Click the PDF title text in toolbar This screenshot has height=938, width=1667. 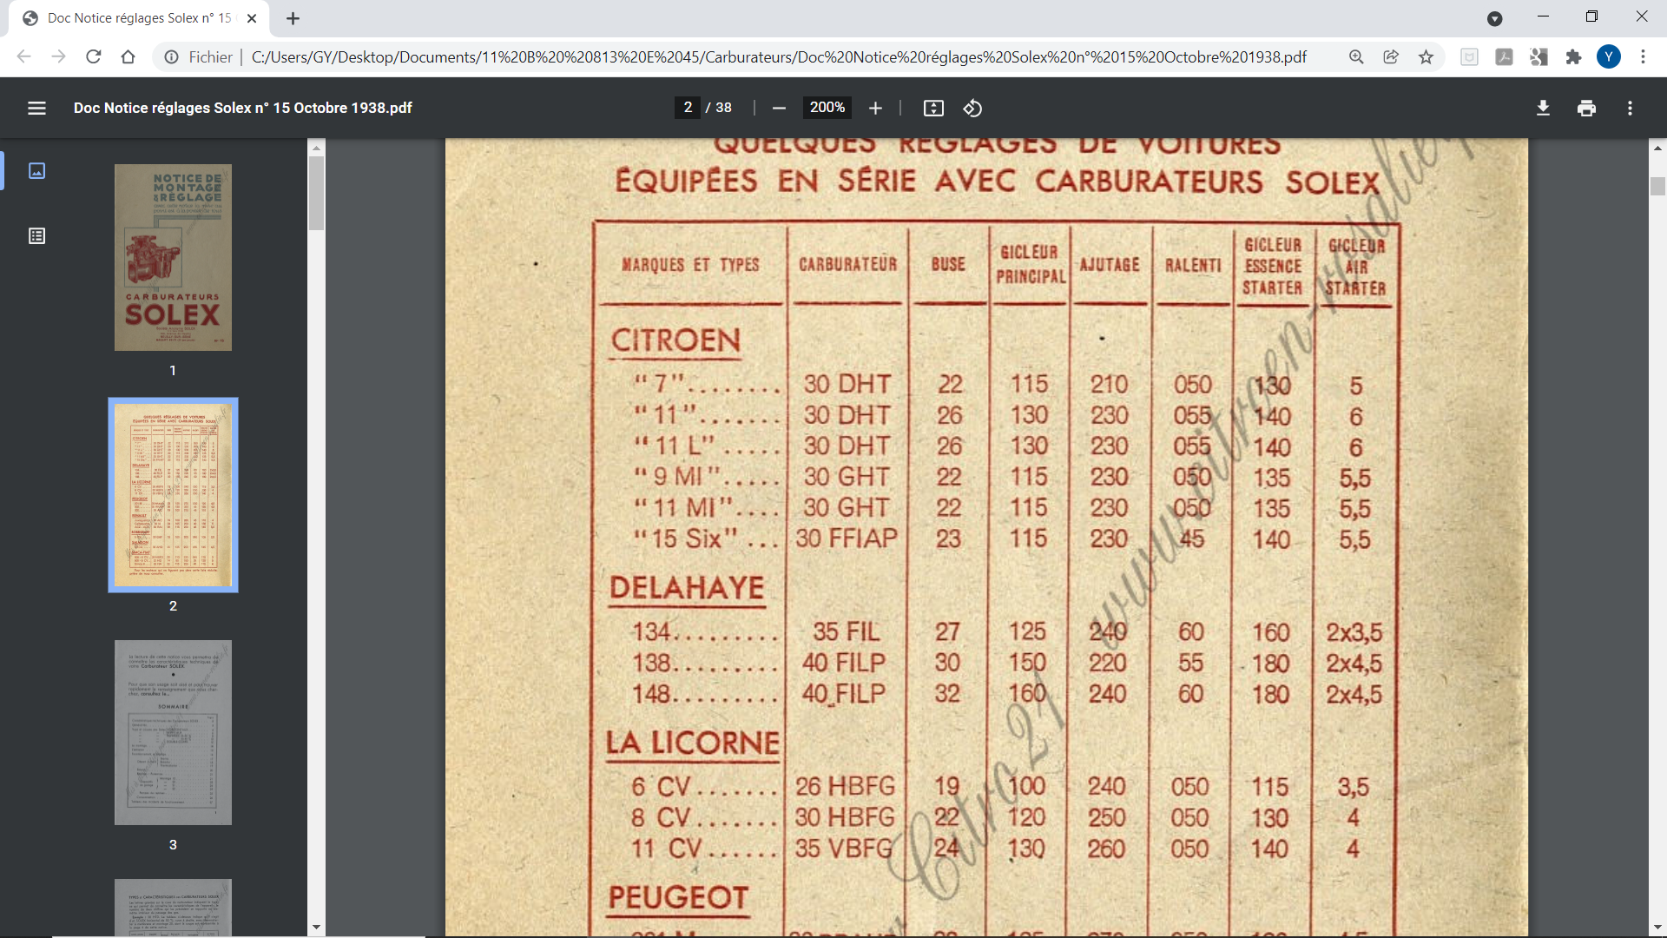(x=242, y=108)
